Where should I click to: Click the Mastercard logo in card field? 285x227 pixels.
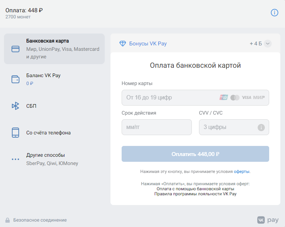(x=235, y=98)
